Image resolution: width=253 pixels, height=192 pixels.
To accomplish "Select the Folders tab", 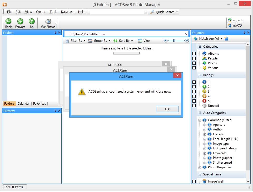I will [9, 104].
